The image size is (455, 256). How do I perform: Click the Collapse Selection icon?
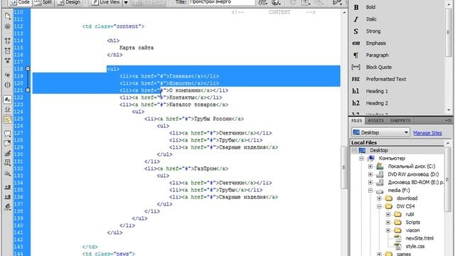click(8, 50)
